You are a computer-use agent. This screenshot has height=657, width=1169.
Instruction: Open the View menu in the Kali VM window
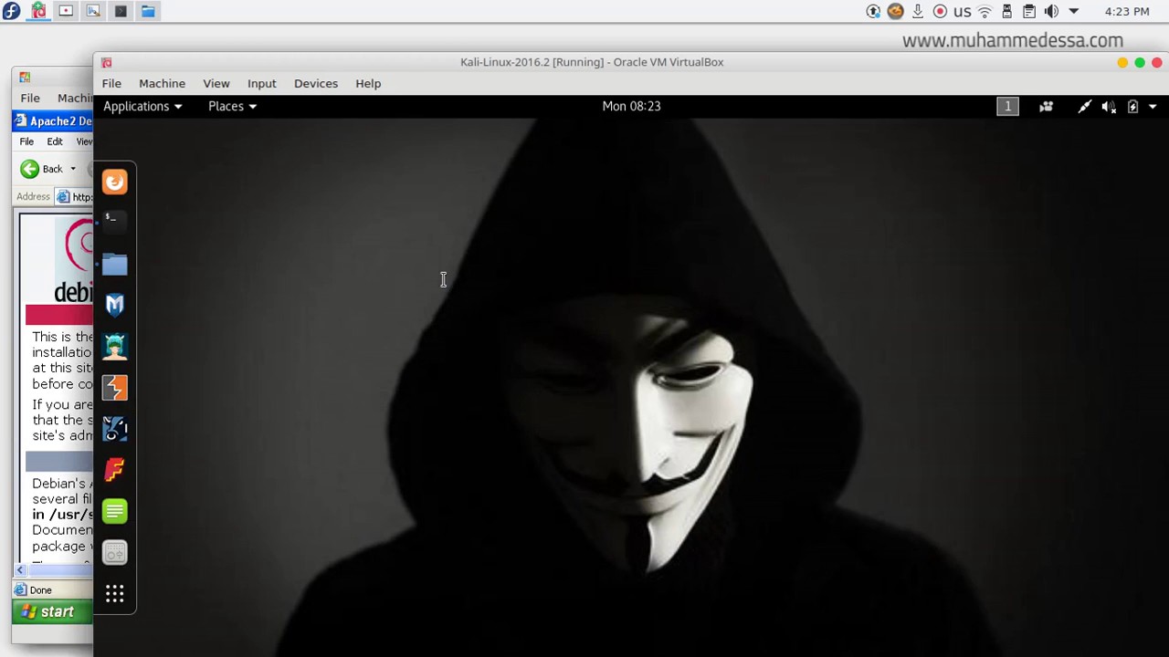click(216, 83)
